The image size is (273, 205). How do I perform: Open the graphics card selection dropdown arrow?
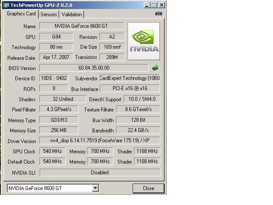tap(96, 188)
